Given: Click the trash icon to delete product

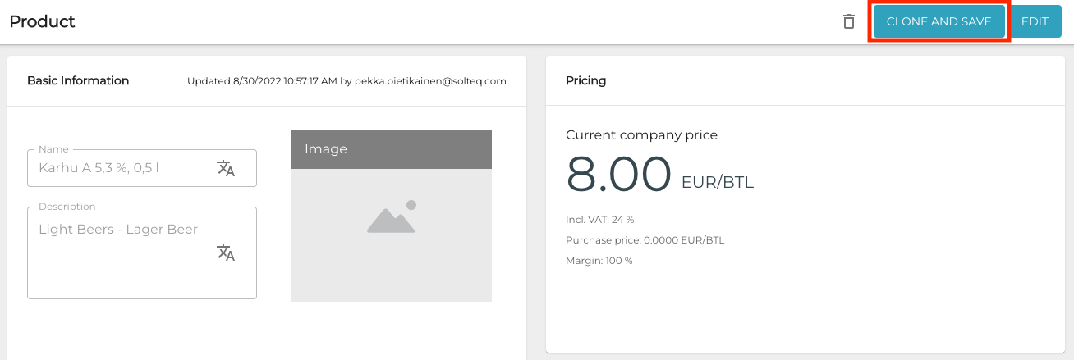Looking at the screenshot, I should (849, 22).
